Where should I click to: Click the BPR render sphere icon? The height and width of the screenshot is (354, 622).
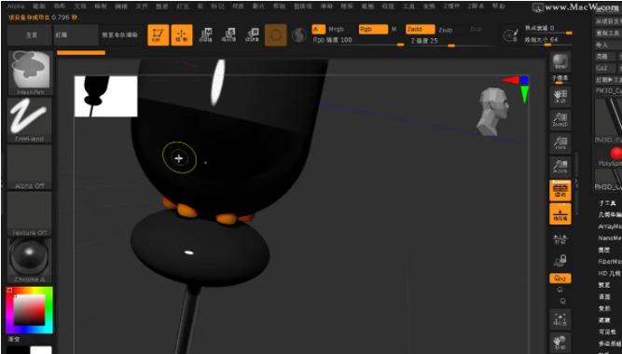560,61
